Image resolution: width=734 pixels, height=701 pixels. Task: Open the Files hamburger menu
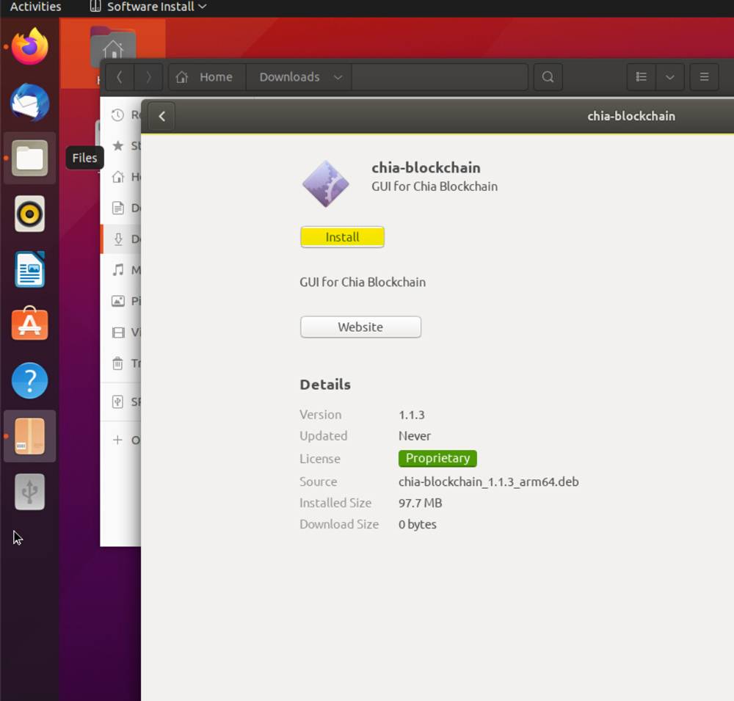tap(704, 77)
